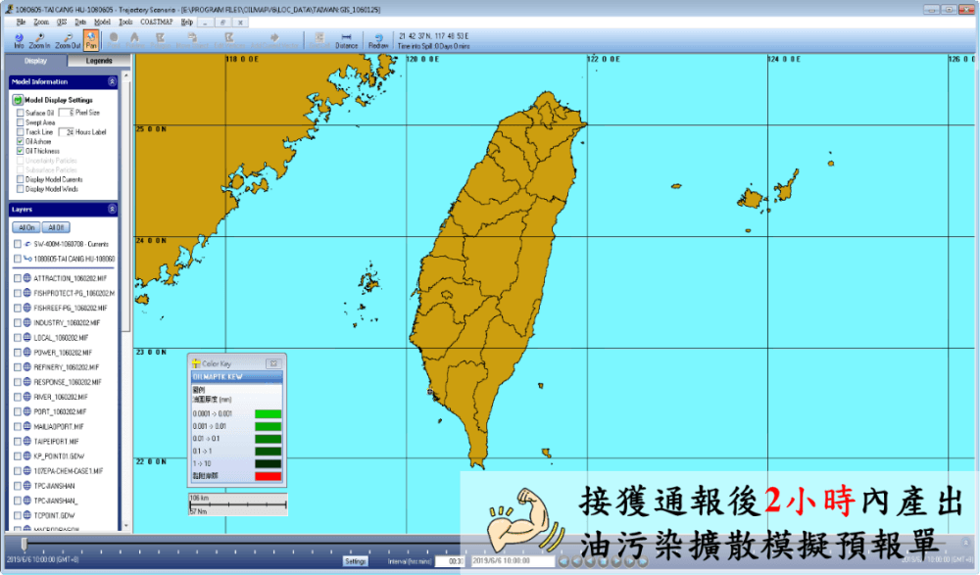
Task: Switch to the Legends tab
Action: click(x=99, y=61)
